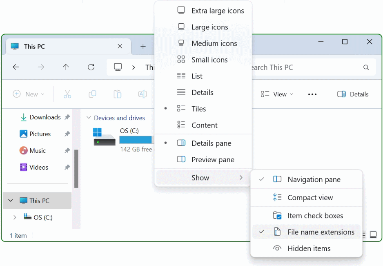Click the Paste icon
The image size is (383, 266).
pos(117,94)
